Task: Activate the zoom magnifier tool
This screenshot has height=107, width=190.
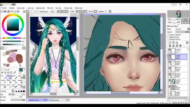Action: coord(5,73)
